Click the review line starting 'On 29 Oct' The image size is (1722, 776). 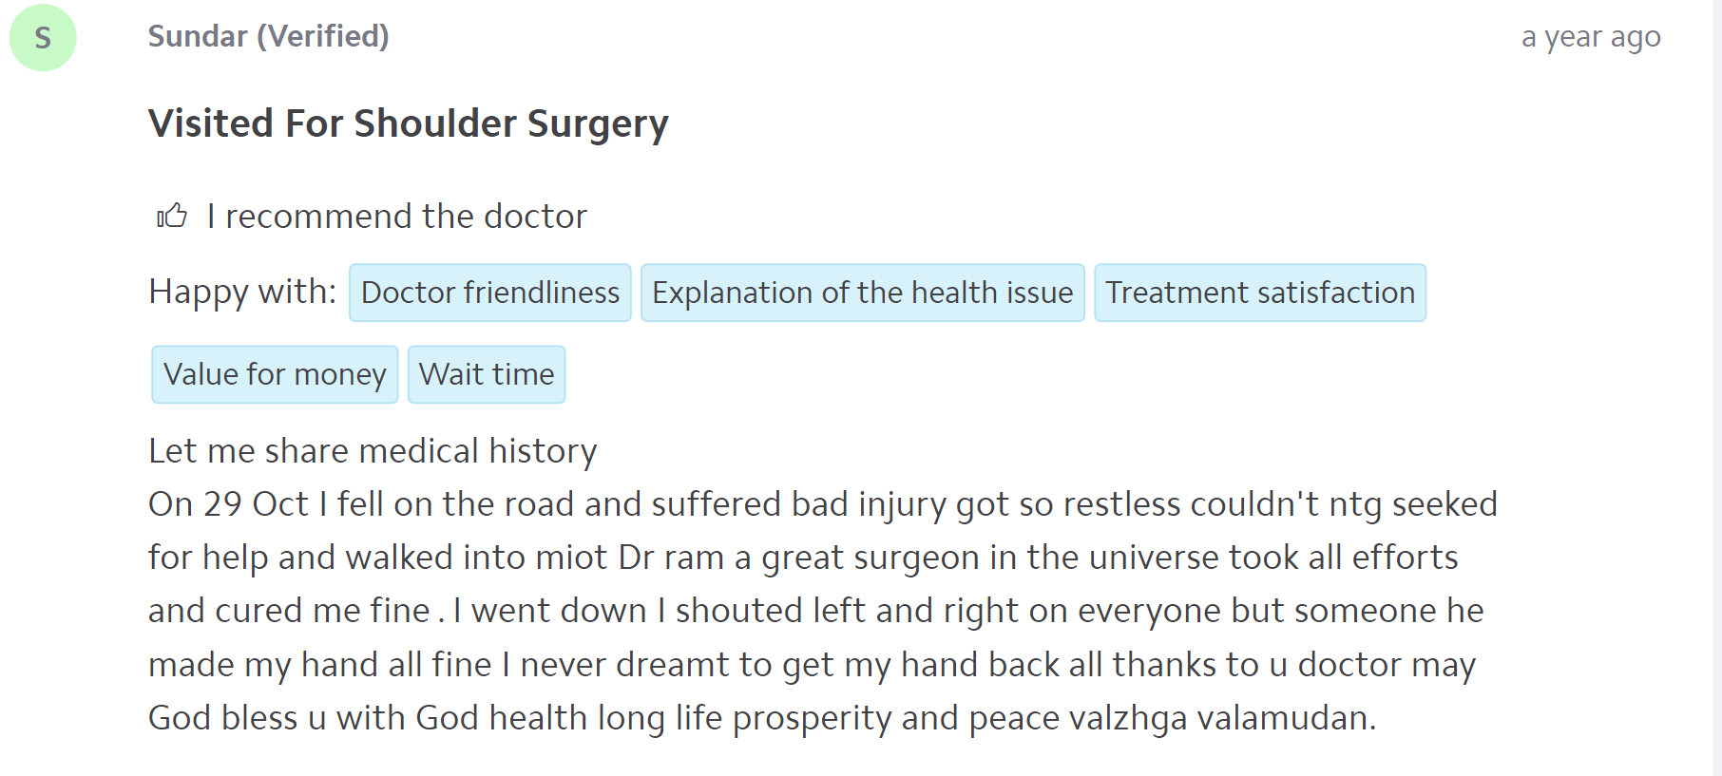(x=822, y=504)
